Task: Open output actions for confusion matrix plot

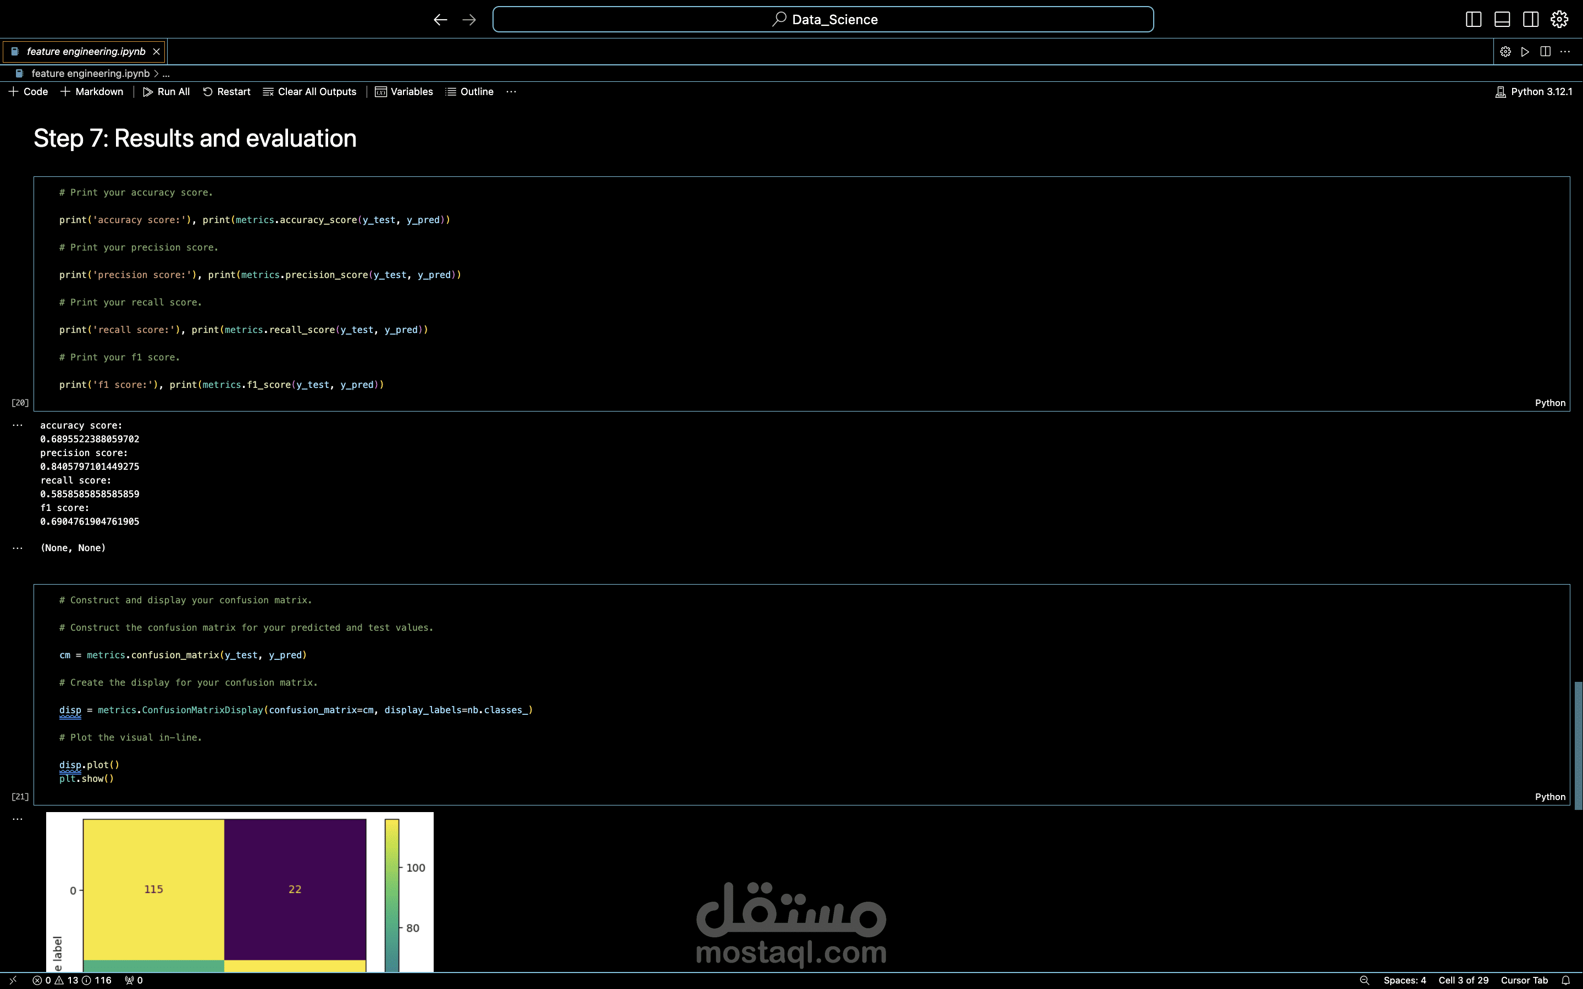Action: [x=18, y=819]
